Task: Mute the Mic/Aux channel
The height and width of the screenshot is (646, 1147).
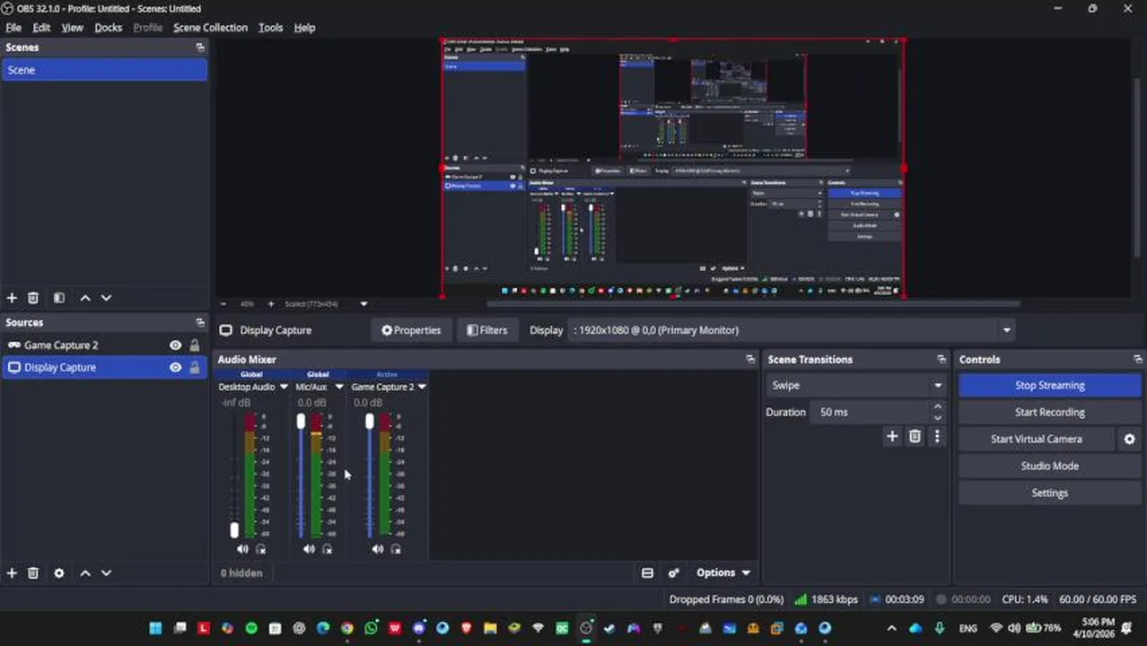Action: click(309, 549)
